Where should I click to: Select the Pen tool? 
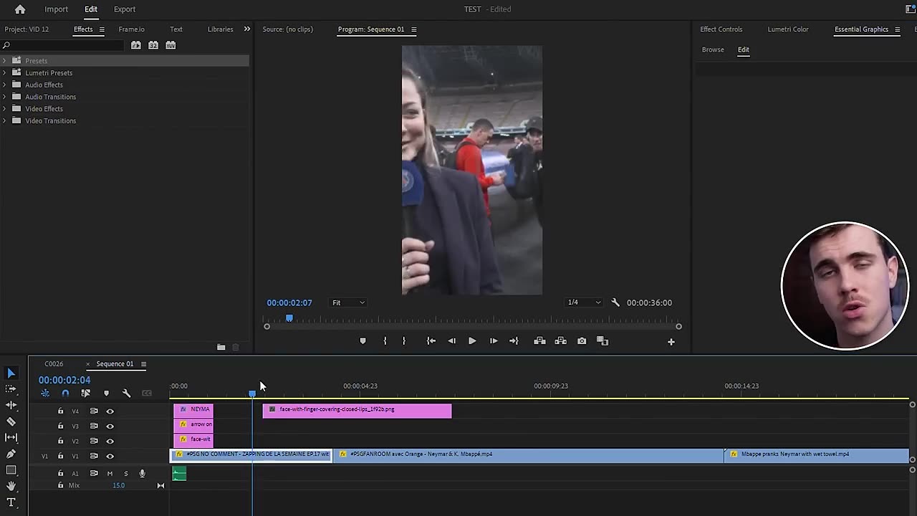(x=11, y=454)
